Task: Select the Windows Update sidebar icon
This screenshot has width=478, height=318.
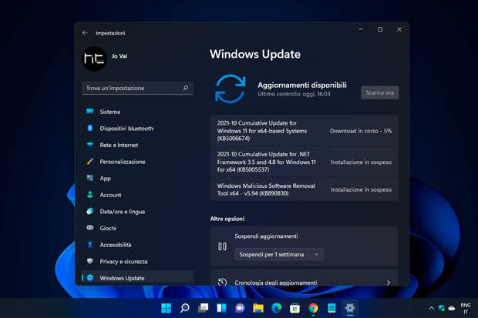Action: tap(90, 277)
